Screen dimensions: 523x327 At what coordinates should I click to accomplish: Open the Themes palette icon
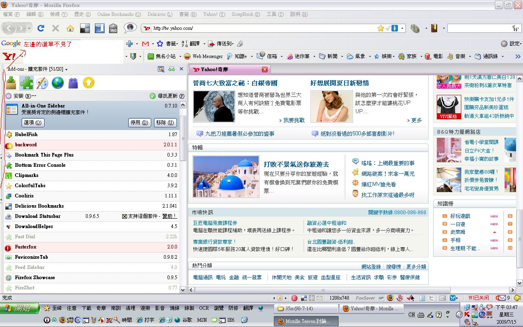click(x=42, y=83)
